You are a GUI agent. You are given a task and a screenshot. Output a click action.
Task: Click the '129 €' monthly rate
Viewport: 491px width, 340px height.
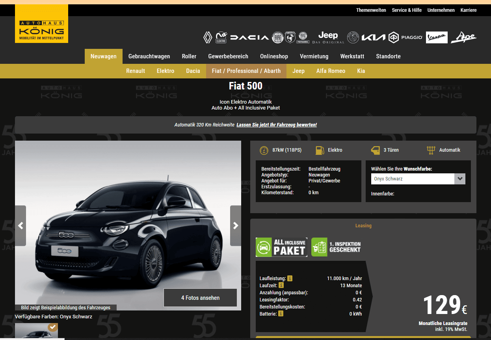tap(445, 306)
